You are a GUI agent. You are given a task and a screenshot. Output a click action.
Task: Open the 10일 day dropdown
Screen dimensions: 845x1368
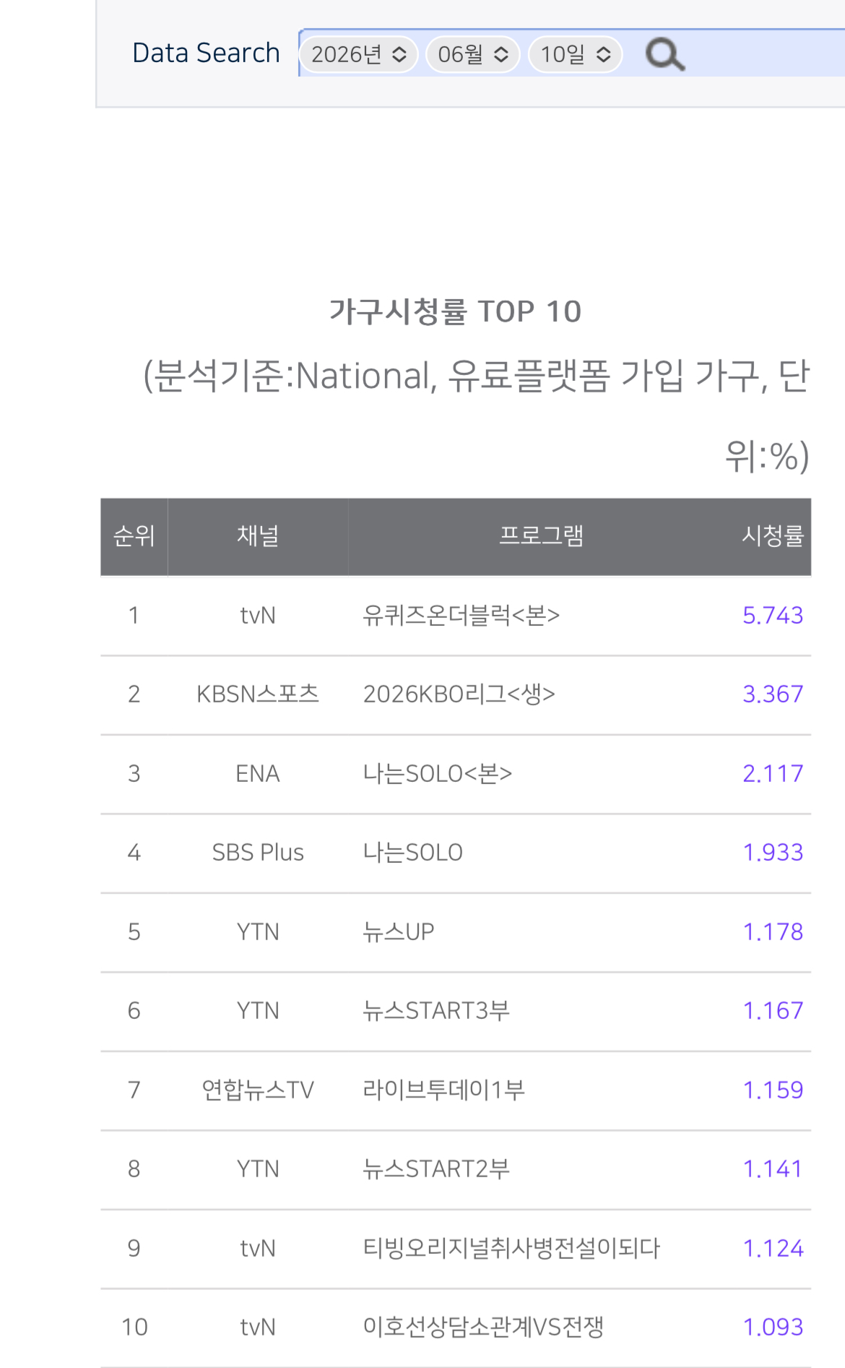(576, 55)
